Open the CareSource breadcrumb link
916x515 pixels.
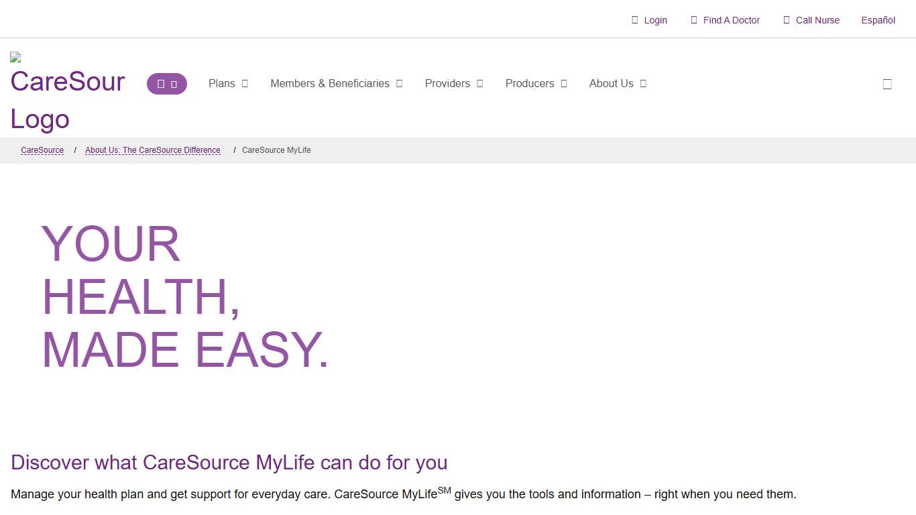(42, 150)
